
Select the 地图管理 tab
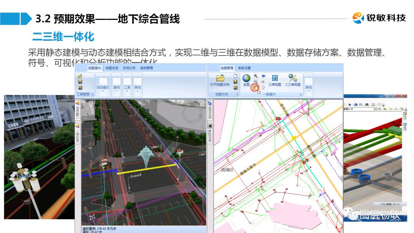coord(227,68)
